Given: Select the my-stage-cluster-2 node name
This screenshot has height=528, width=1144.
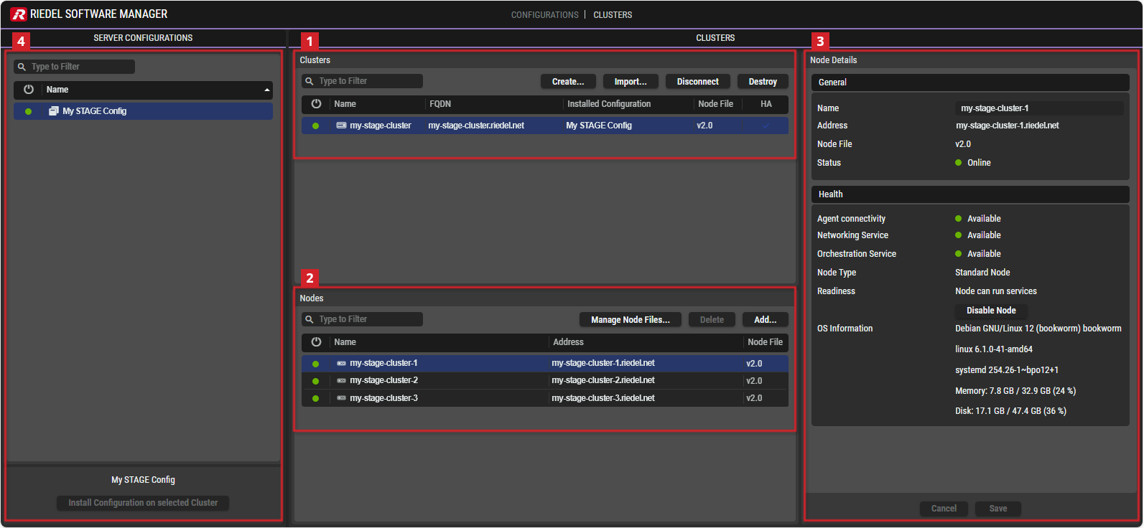Looking at the screenshot, I should (383, 380).
